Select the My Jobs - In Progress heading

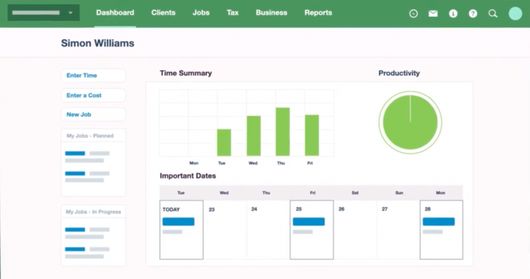[93, 212]
